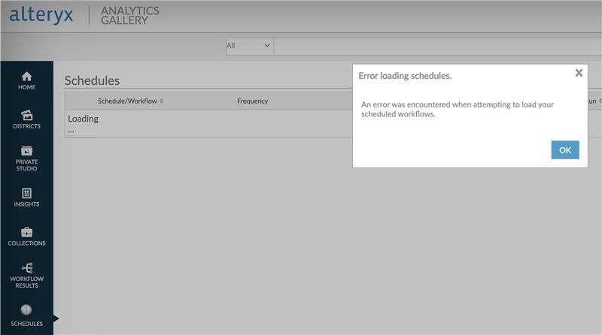Open the Home section in the sidebar

click(26, 81)
